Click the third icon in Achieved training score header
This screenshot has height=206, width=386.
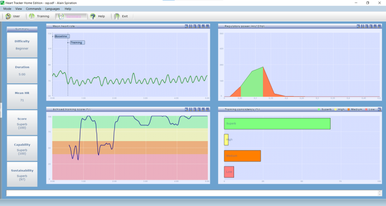[195, 109]
